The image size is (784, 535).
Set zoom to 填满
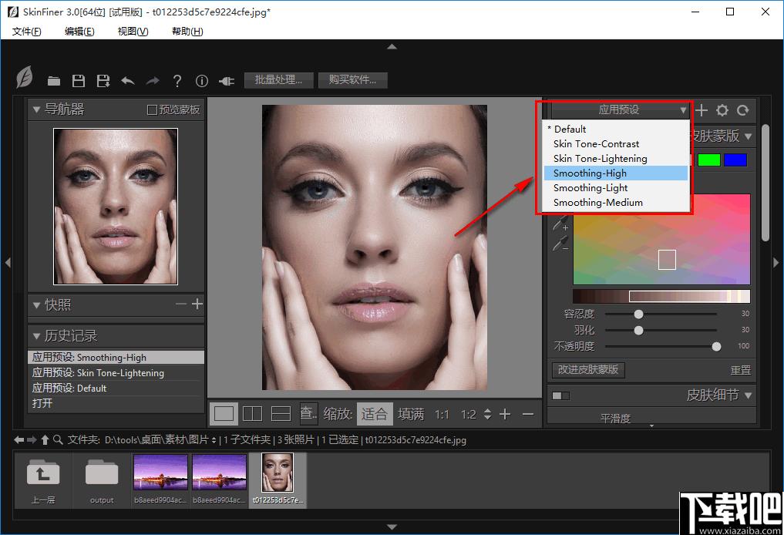click(x=411, y=414)
